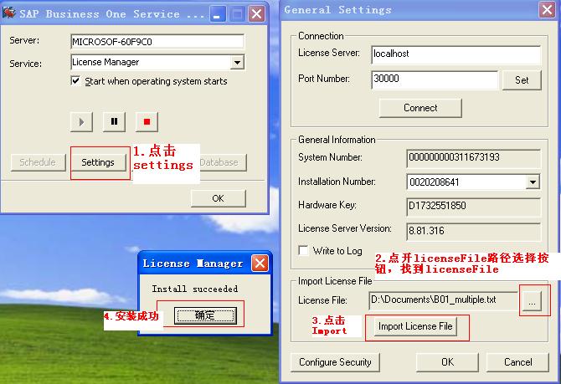Click the Import License File button
Screen dimensions: 561x384
[417, 326]
